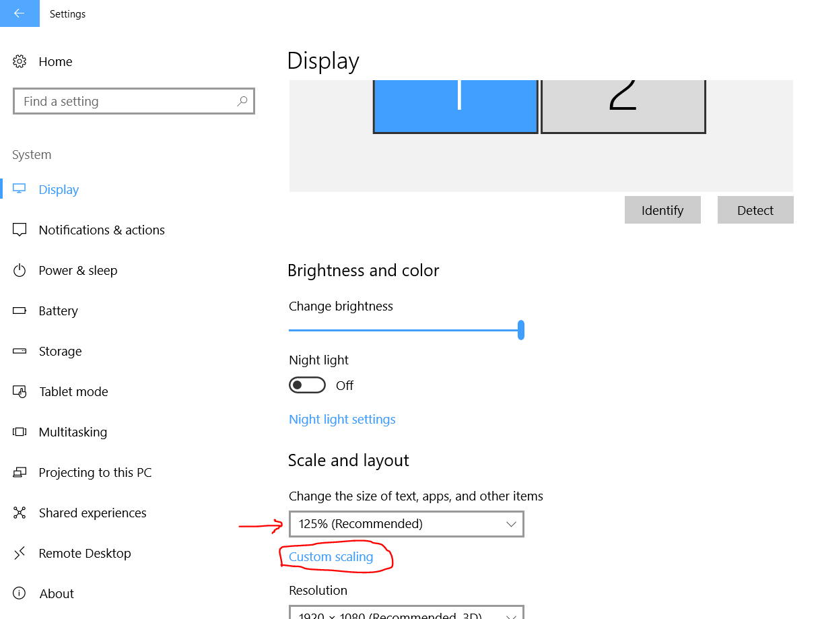Viewport: 820px width, 619px height.
Task: Go to Projecting to this PC
Action: (95, 473)
